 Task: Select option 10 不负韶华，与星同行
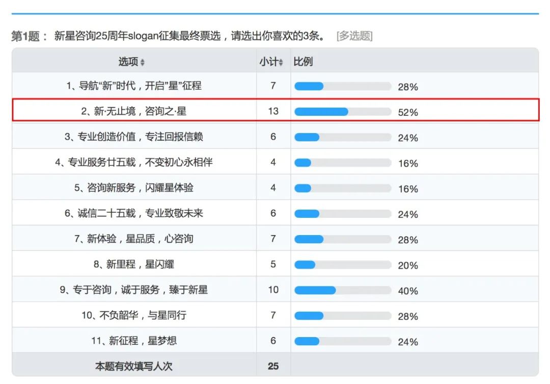[x=134, y=315]
